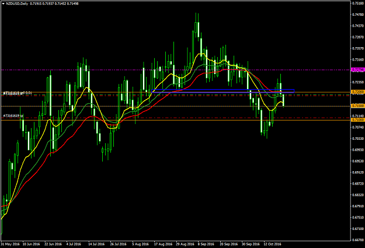This screenshot has width=365, height=248.
Task: Click the 14 Jul 2016 date label
Action: click(x=96, y=244)
